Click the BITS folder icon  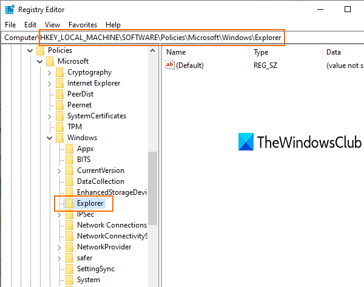click(70, 160)
